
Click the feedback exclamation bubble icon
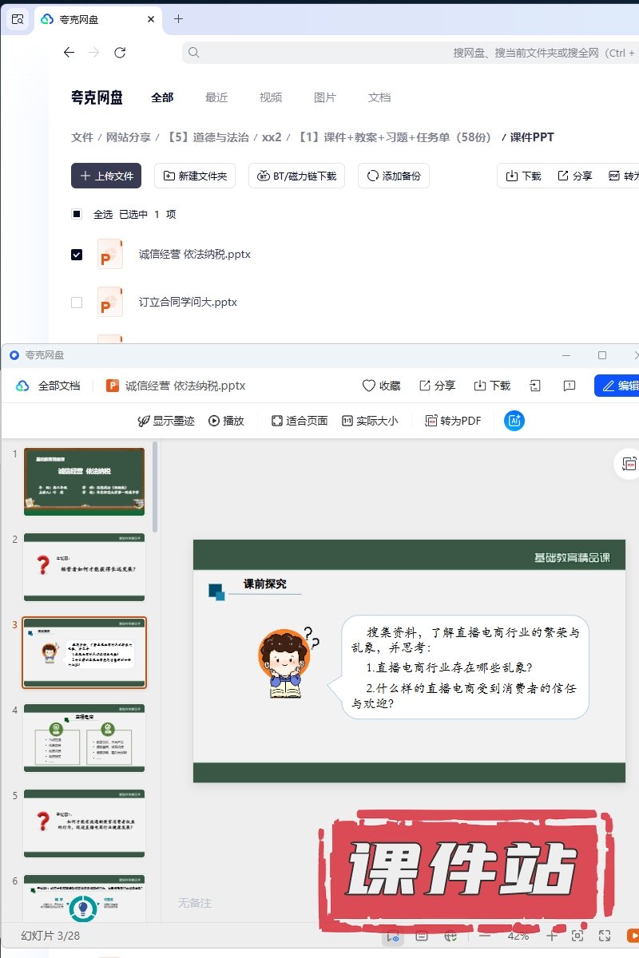570,386
